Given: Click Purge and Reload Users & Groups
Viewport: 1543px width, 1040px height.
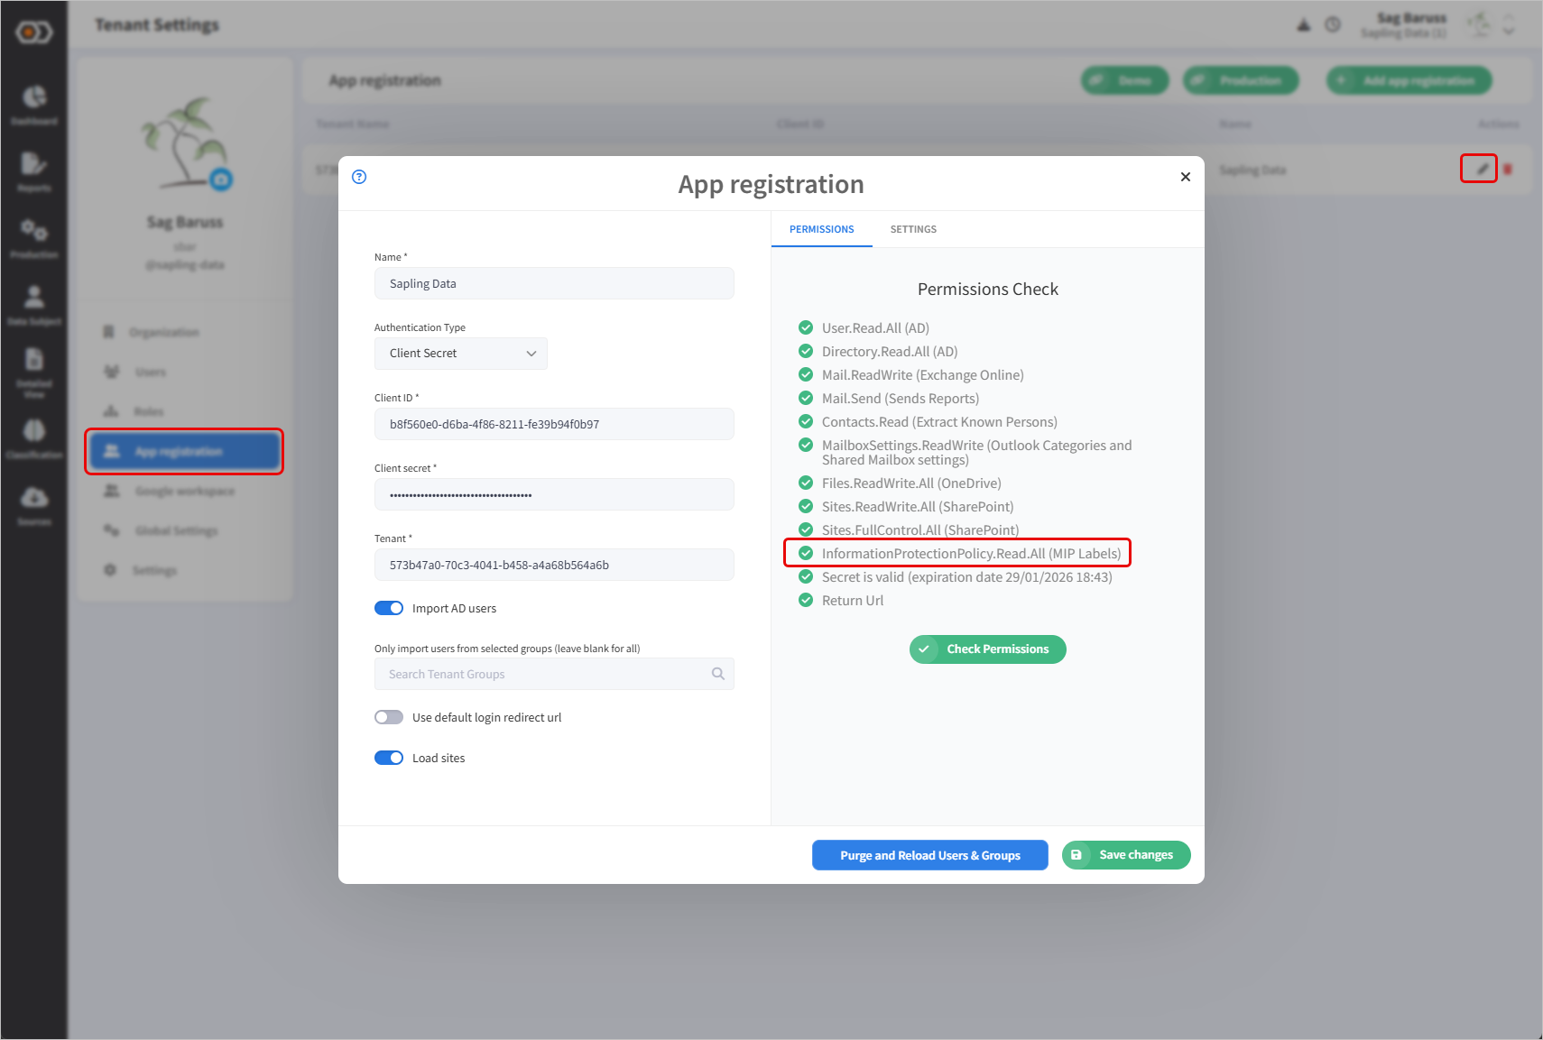Looking at the screenshot, I should click(929, 854).
